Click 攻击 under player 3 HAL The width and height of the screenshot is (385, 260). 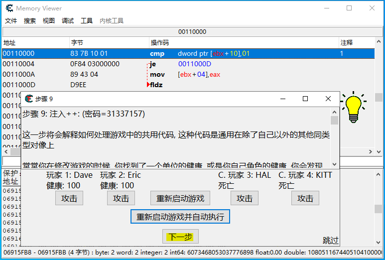[x=245, y=198]
